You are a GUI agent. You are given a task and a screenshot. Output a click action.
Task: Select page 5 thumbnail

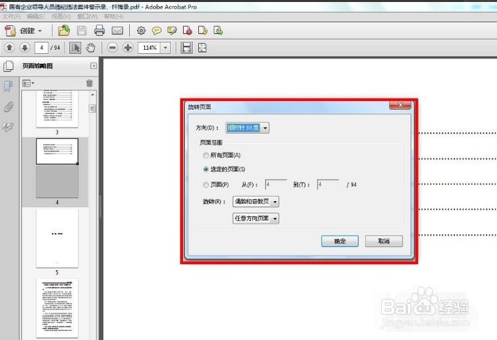point(57,238)
